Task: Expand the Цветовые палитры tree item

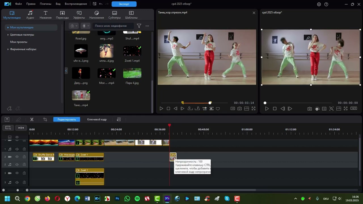Action: [8, 35]
